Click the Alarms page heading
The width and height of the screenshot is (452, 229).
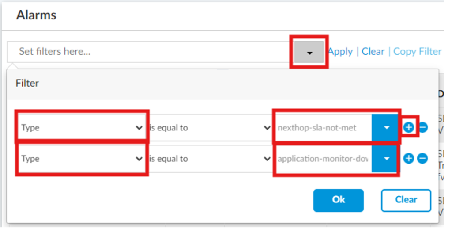coord(36,15)
